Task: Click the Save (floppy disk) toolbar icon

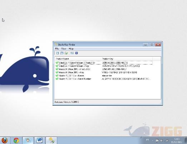Action: click(x=58, y=53)
